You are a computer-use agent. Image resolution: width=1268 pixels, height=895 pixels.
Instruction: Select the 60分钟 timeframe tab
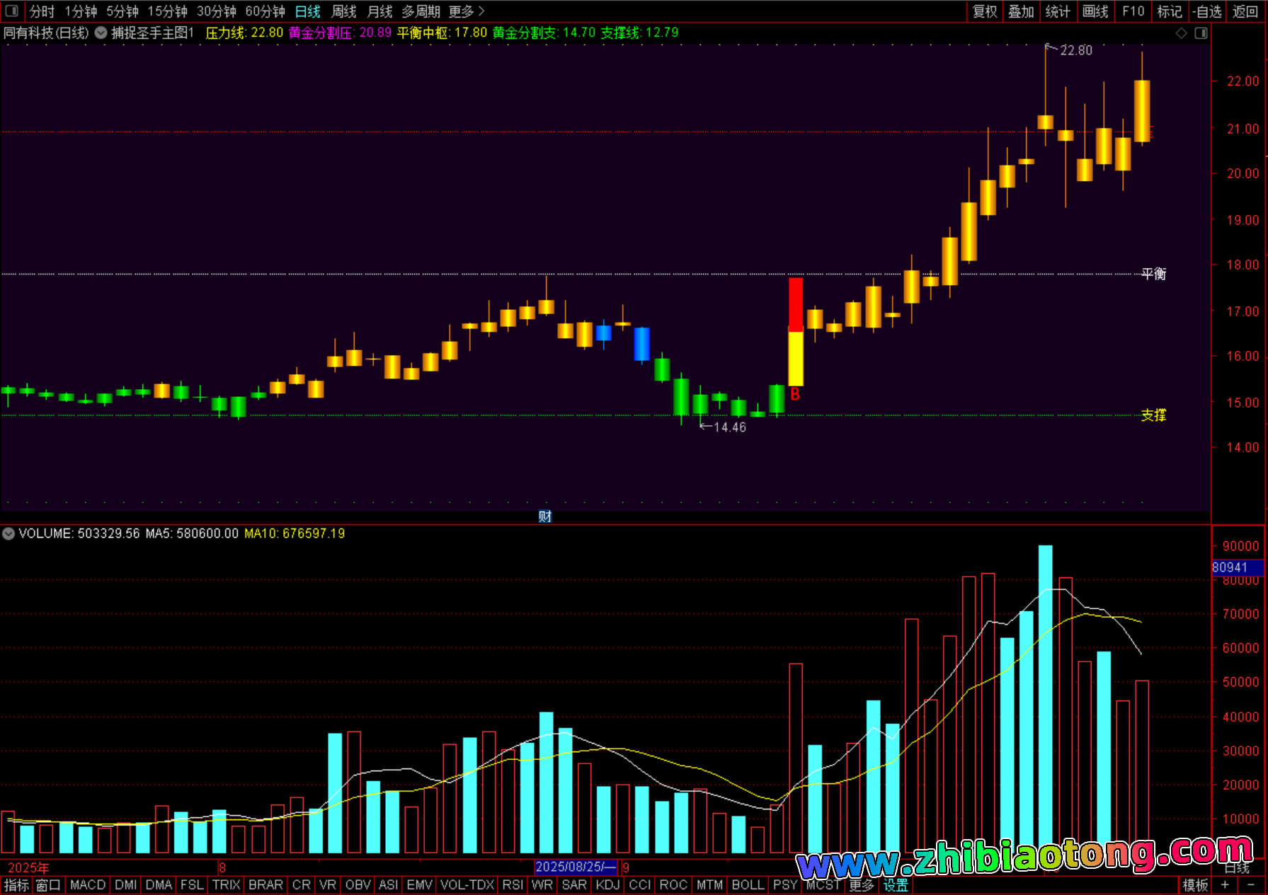[265, 11]
